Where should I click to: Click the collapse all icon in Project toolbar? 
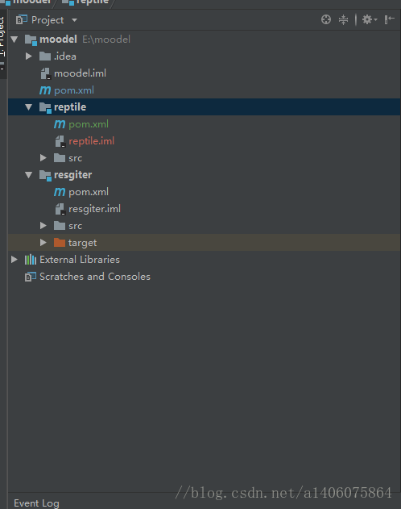tap(343, 20)
